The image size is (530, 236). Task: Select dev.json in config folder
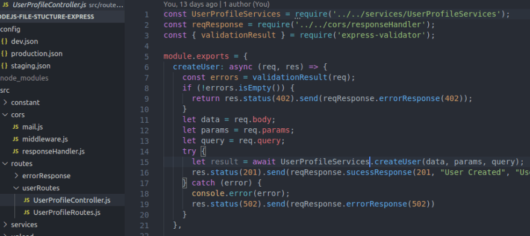coord(24,42)
